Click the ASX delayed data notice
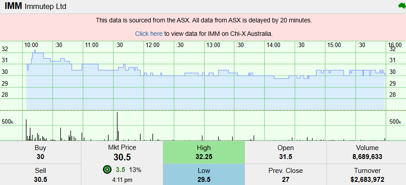 (x=204, y=20)
